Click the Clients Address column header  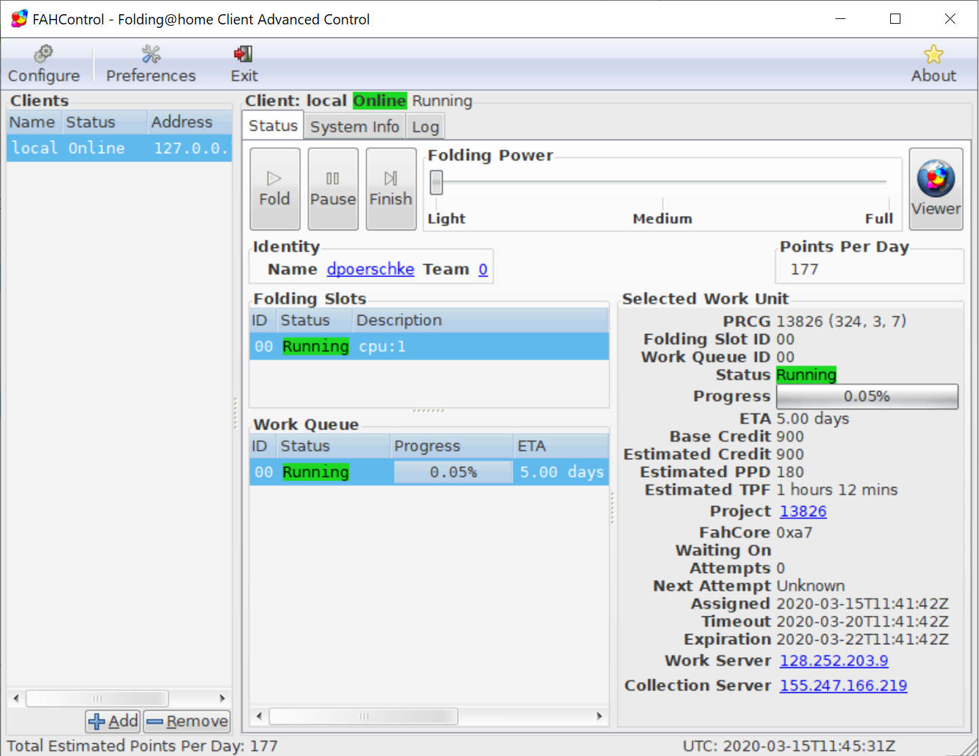coord(190,122)
